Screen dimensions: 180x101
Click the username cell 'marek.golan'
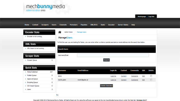click(x=62, y=80)
